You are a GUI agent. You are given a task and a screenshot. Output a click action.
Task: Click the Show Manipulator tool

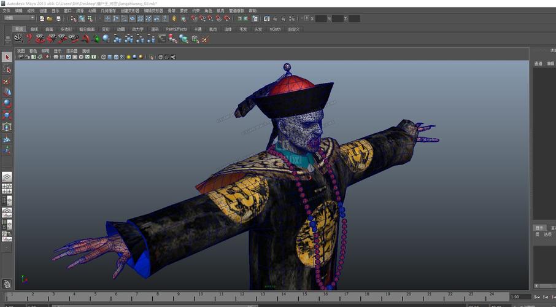click(x=7, y=150)
